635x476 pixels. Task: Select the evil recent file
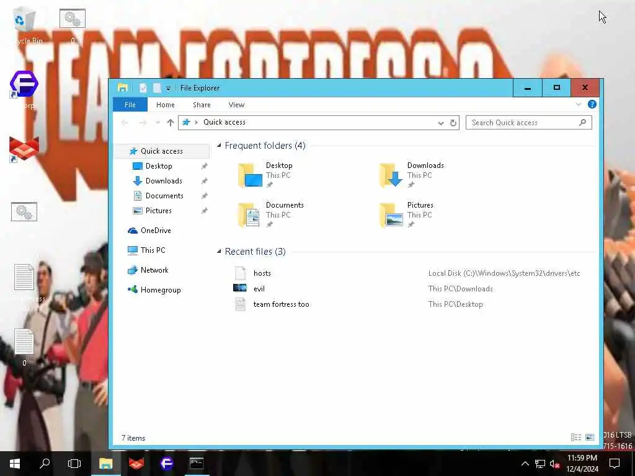[x=259, y=289]
